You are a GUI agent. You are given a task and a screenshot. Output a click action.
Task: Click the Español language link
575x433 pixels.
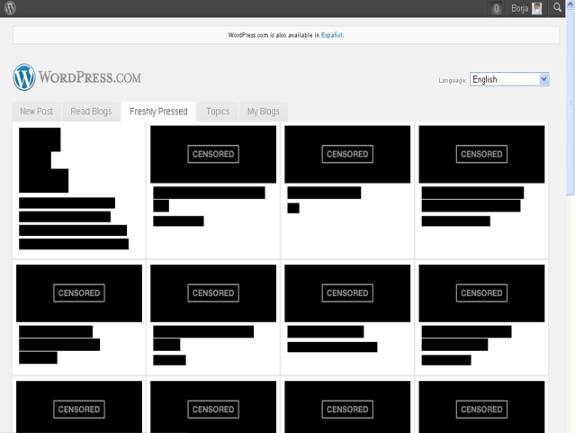[331, 35]
